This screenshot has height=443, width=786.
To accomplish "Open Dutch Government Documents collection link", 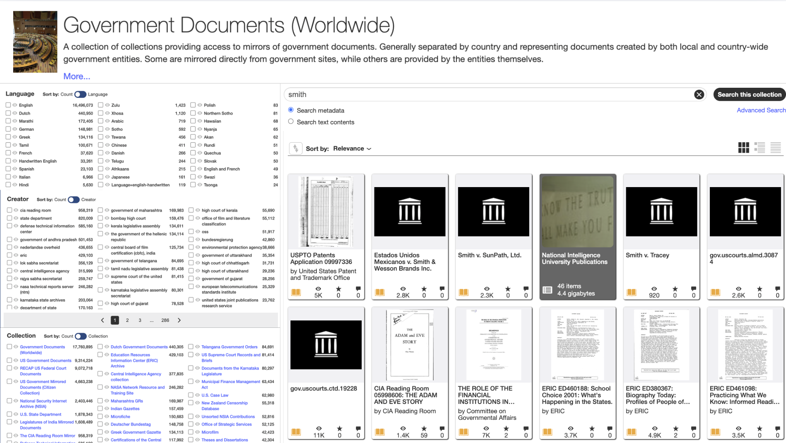I will click(x=139, y=347).
